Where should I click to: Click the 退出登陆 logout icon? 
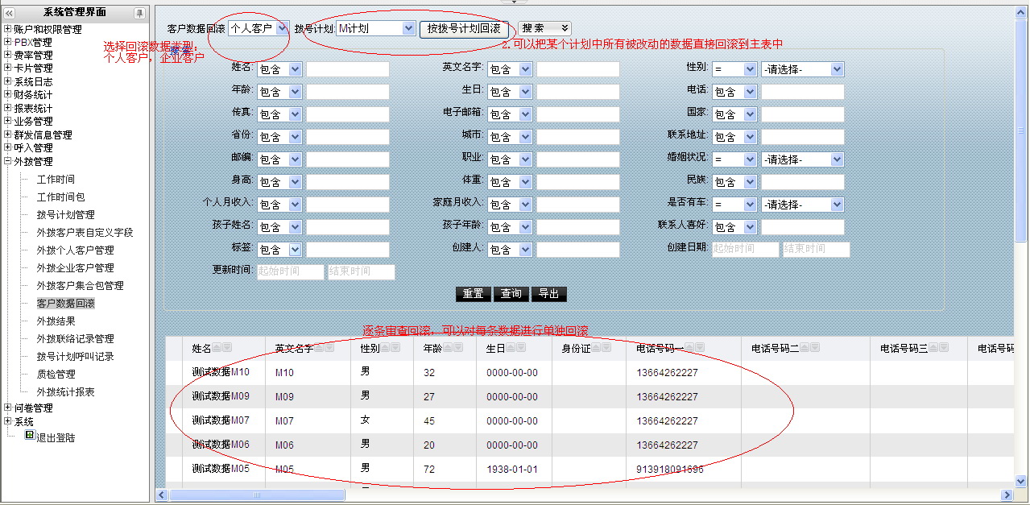[x=30, y=435]
